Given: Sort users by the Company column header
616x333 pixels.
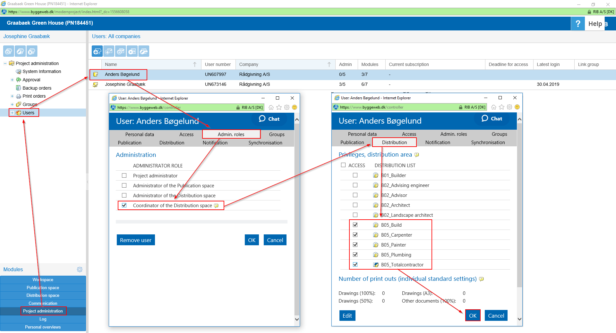Looking at the screenshot, I should coord(249,64).
